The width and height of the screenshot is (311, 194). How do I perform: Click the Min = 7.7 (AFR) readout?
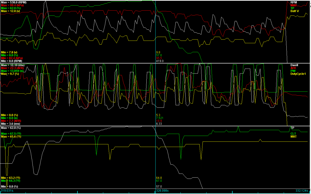(x=11, y=121)
